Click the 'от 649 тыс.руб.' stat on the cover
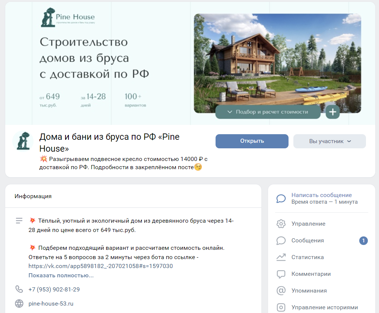The height and width of the screenshot is (313, 379). tap(50, 100)
